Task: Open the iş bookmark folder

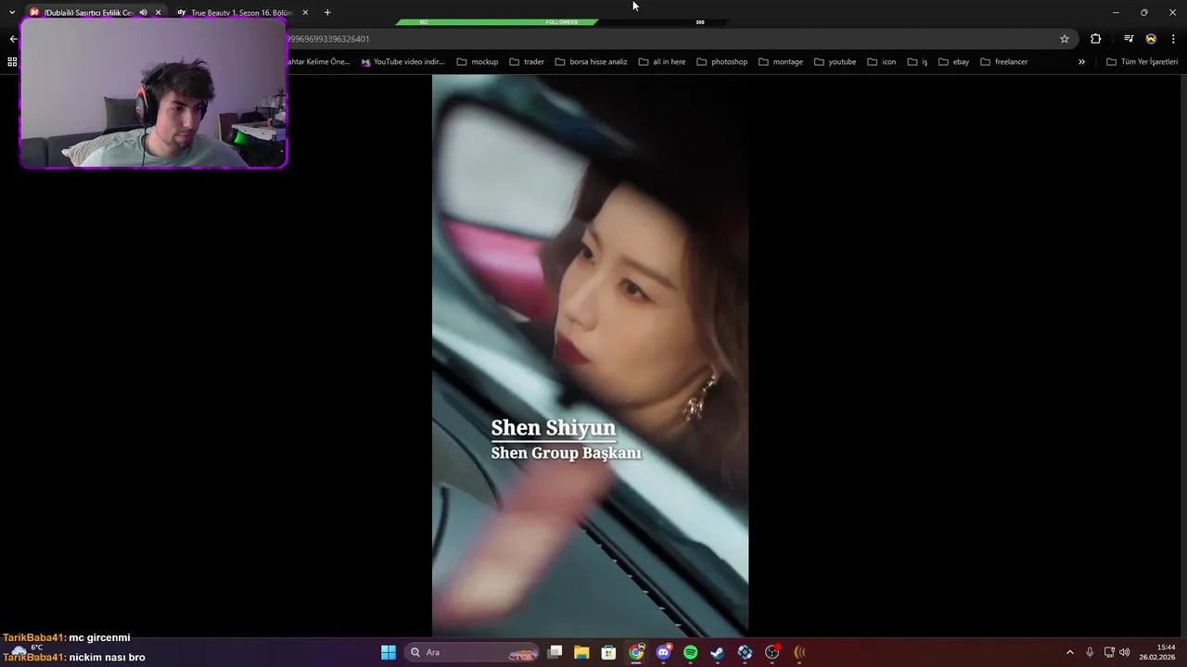Action: tap(917, 62)
